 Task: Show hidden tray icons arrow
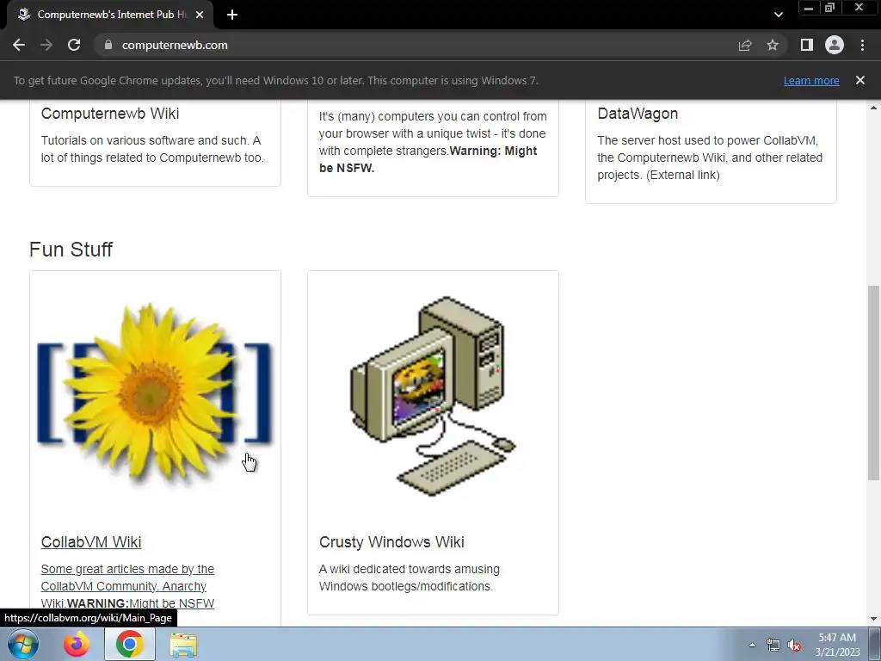click(x=752, y=645)
